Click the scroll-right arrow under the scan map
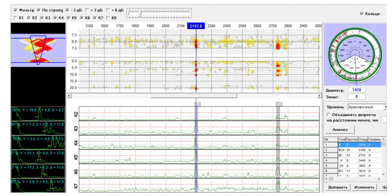Screen dimensions: 392x196 320,96
